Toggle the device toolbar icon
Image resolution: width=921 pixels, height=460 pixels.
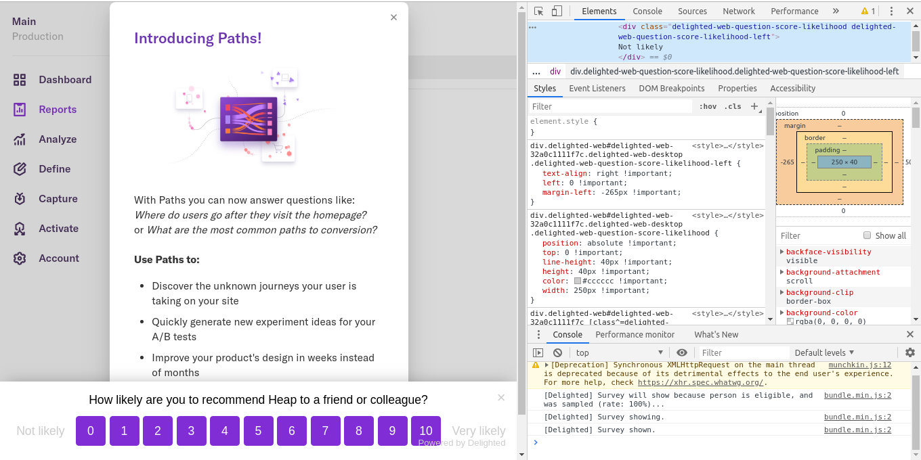click(557, 11)
